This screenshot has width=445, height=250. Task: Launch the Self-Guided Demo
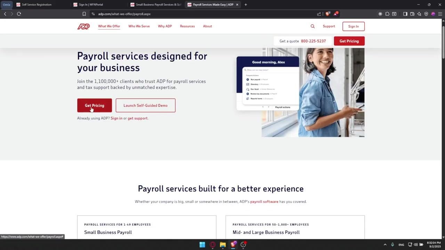point(145,106)
